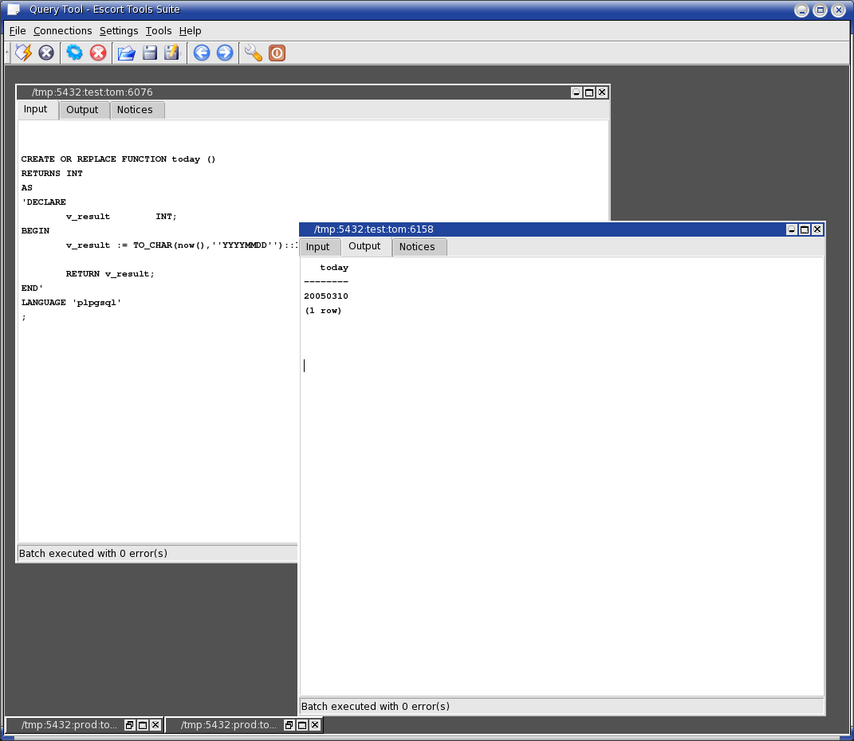The image size is (854, 741).
Task: Run the query with the lightning icon
Action: (x=24, y=53)
